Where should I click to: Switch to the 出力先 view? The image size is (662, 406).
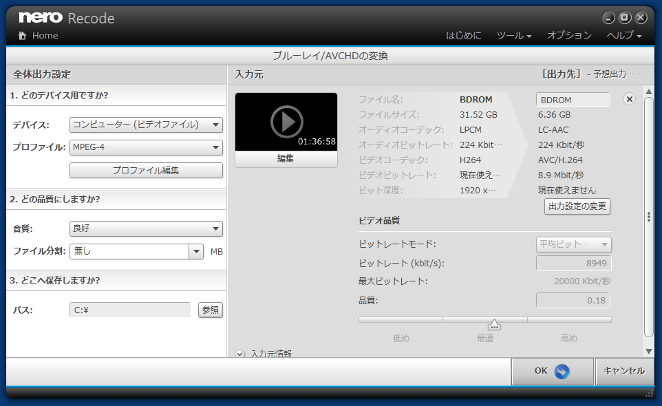562,74
